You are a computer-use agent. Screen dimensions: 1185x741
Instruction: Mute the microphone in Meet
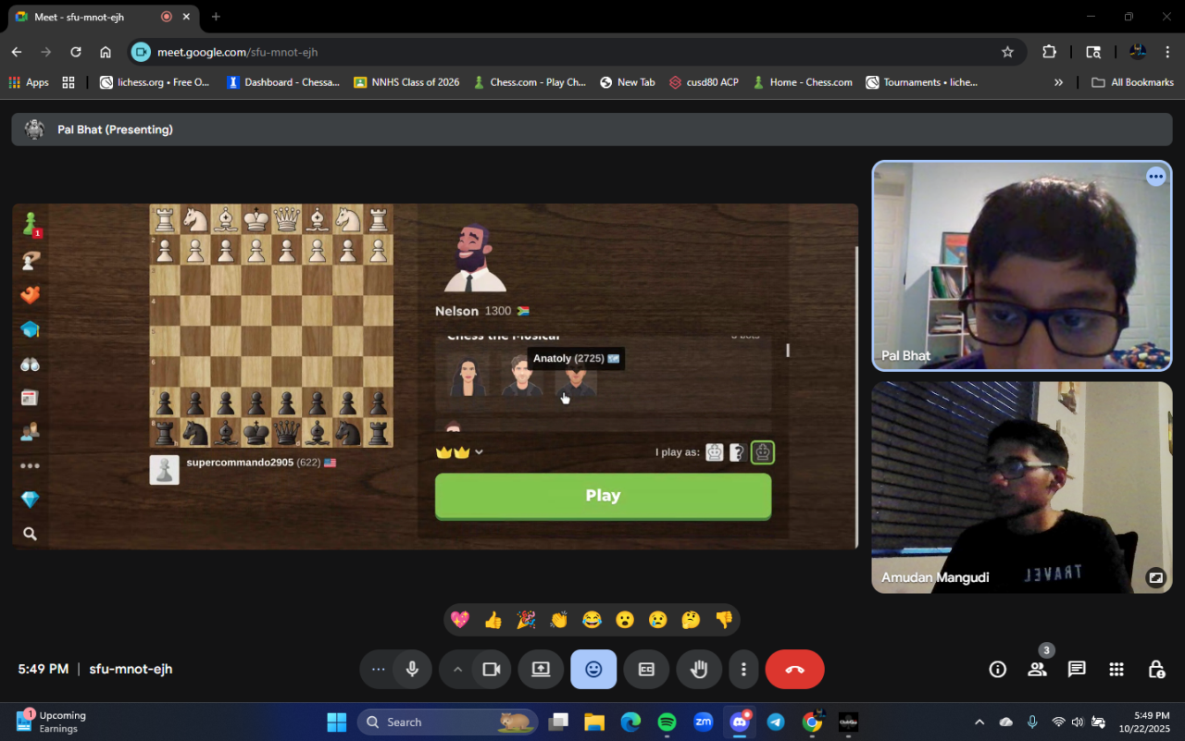[412, 669]
